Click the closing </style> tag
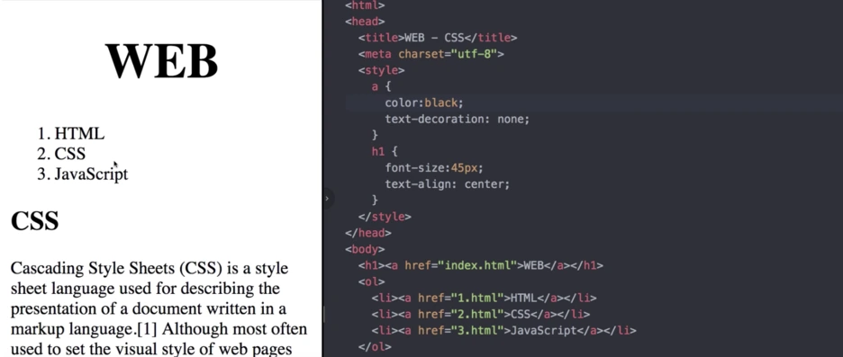The image size is (843, 357). pos(385,217)
